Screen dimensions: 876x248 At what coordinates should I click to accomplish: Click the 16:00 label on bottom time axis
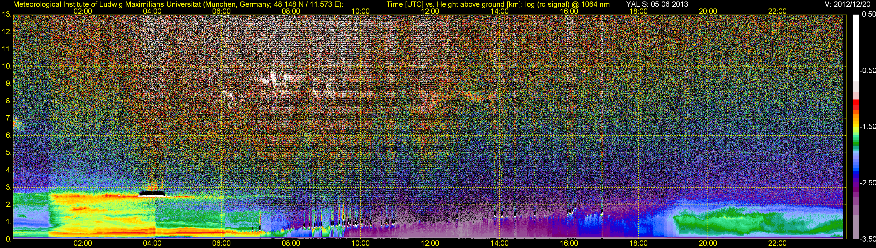(569, 243)
